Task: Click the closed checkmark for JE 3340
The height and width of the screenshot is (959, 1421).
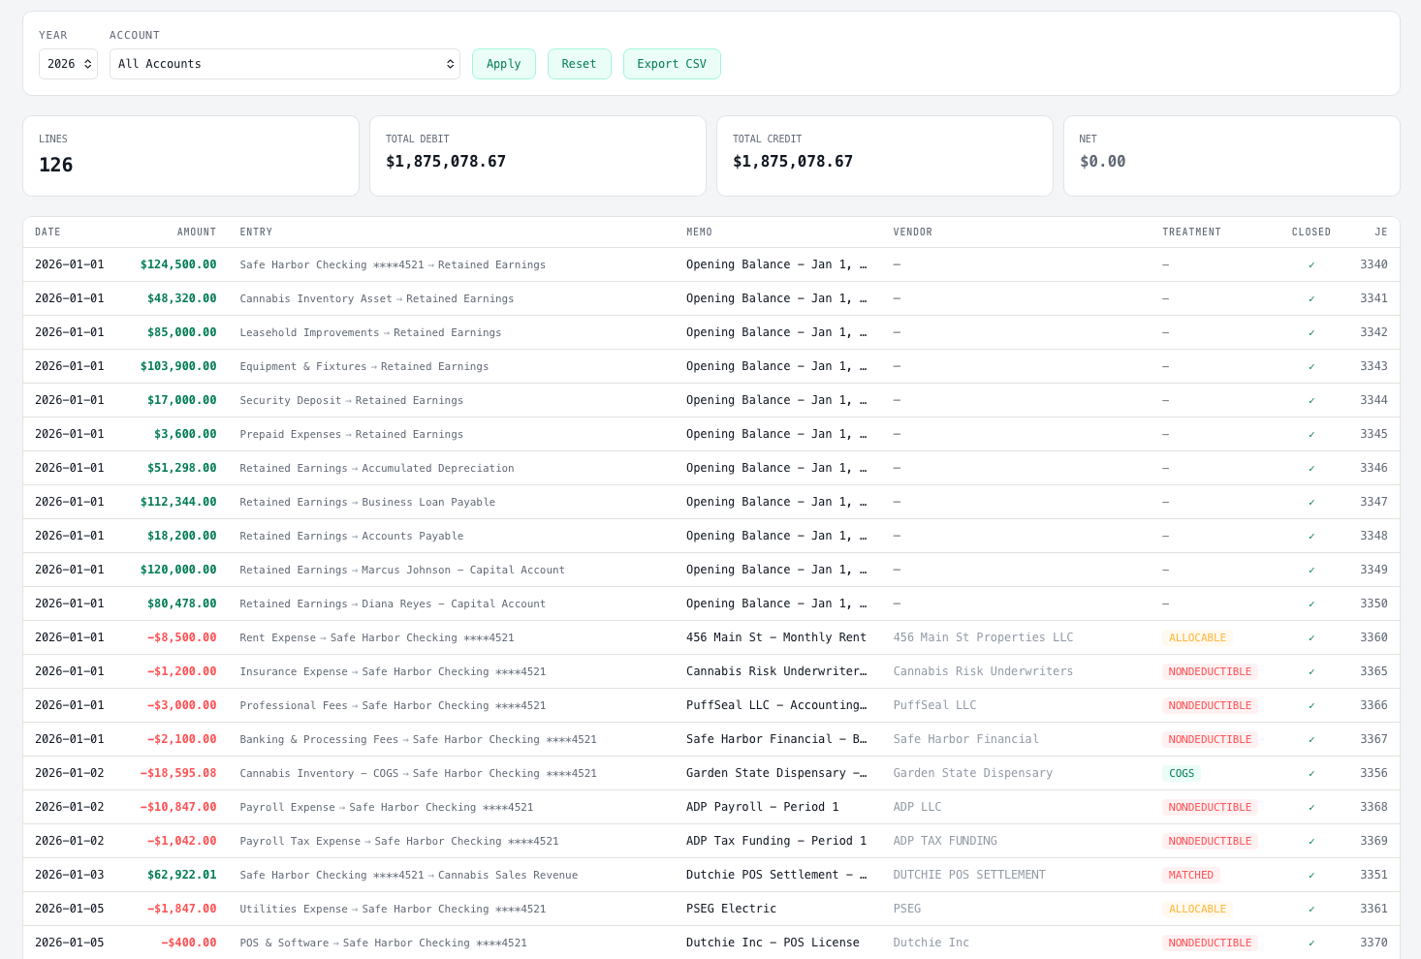Action: pos(1311,265)
